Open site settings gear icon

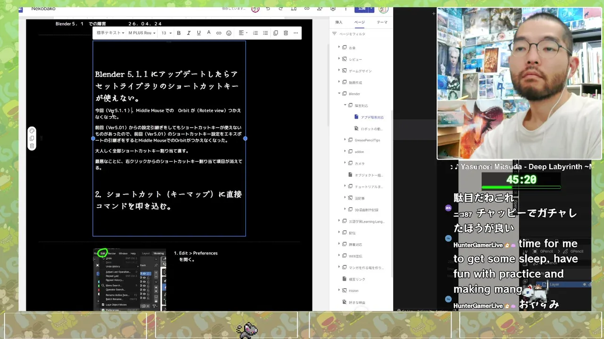(333, 8)
